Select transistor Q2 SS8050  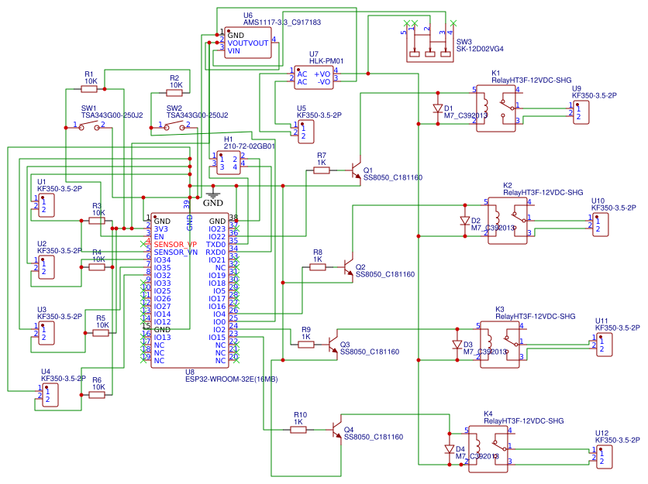pos(348,267)
